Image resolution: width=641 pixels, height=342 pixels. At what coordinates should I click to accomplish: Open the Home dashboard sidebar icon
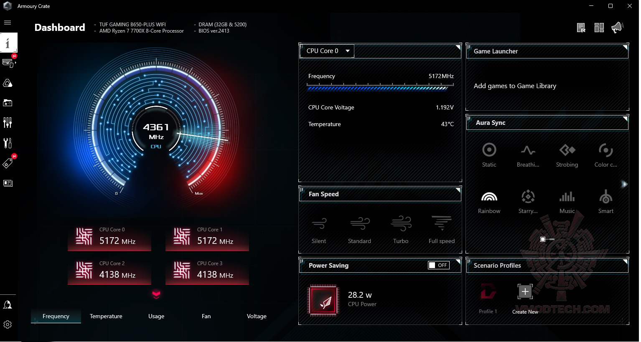click(x=8, y=42)
